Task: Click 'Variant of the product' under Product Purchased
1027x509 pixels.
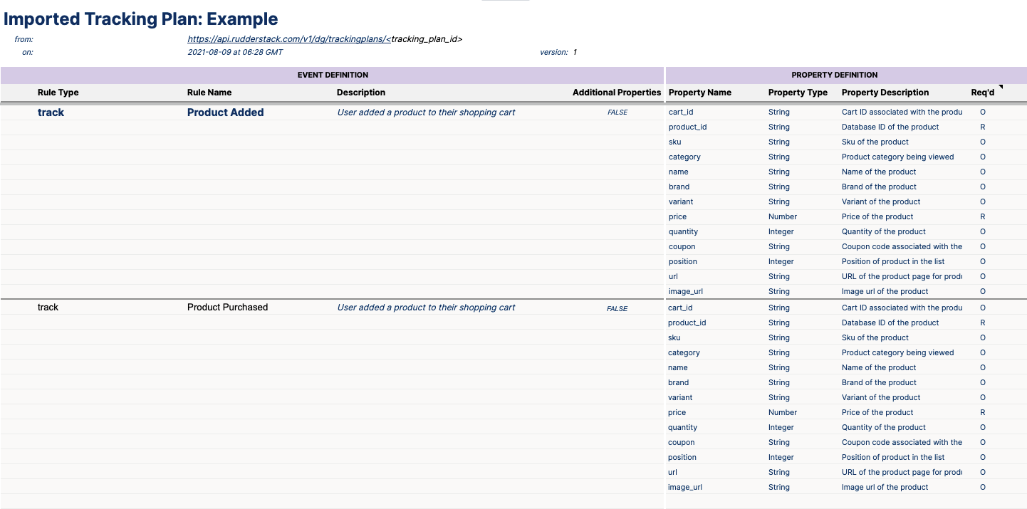Action: (x=881, y=397)
